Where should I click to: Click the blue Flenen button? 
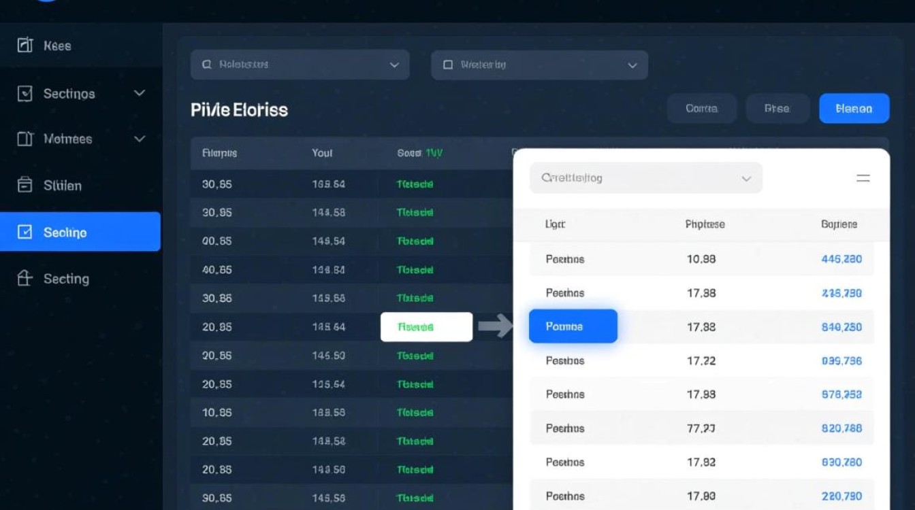[x=854, y=108]
